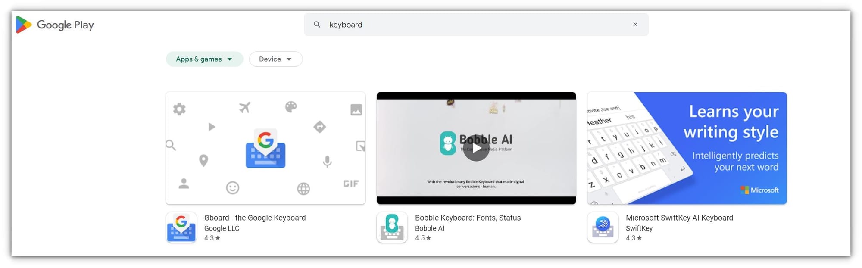Click the Microsoft SwiftKey app icon

pyautogui.click(x=603, y=227)
